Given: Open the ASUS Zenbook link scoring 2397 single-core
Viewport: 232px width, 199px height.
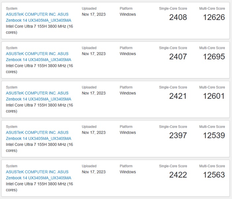Looking at the screenshot, I should 38,136.
